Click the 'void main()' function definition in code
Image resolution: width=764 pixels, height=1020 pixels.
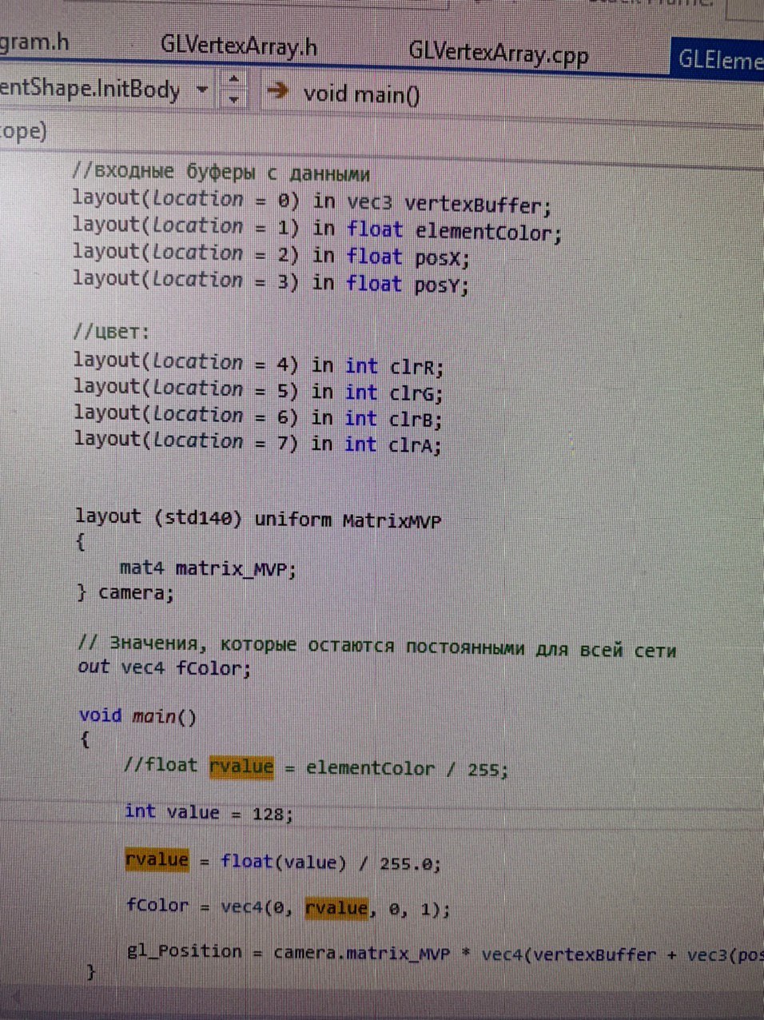click(137, 715)
